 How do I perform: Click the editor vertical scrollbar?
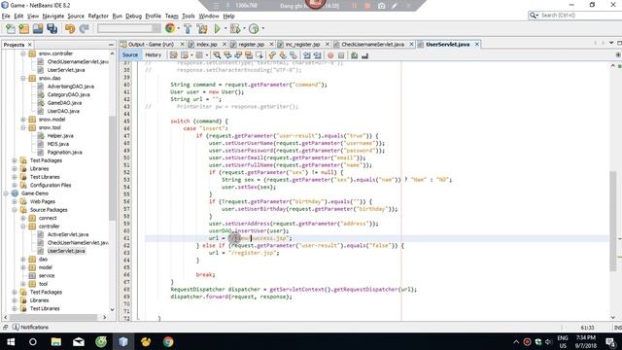coord(613,221)
